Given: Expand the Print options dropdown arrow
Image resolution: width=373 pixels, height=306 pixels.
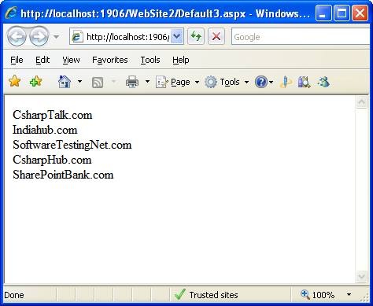Looking at the screenshot, I should [x=147, y=82].
